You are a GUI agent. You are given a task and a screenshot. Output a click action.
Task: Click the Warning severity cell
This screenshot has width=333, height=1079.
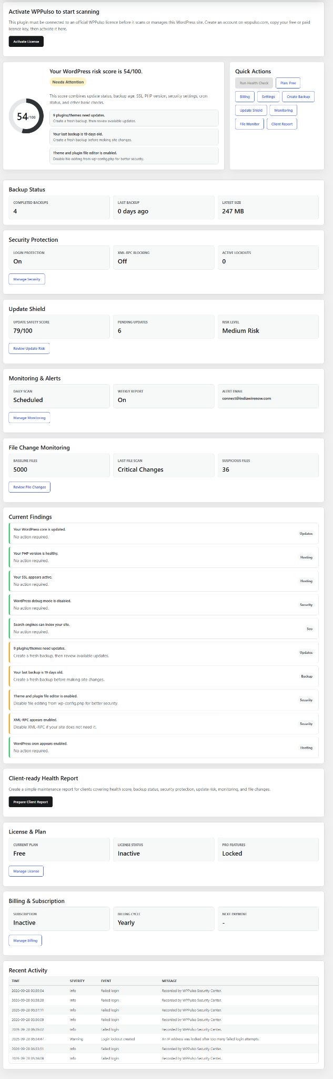76,1039
